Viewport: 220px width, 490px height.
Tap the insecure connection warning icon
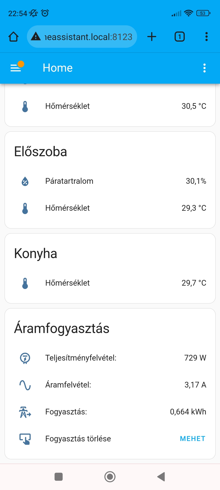click(36, 37)
